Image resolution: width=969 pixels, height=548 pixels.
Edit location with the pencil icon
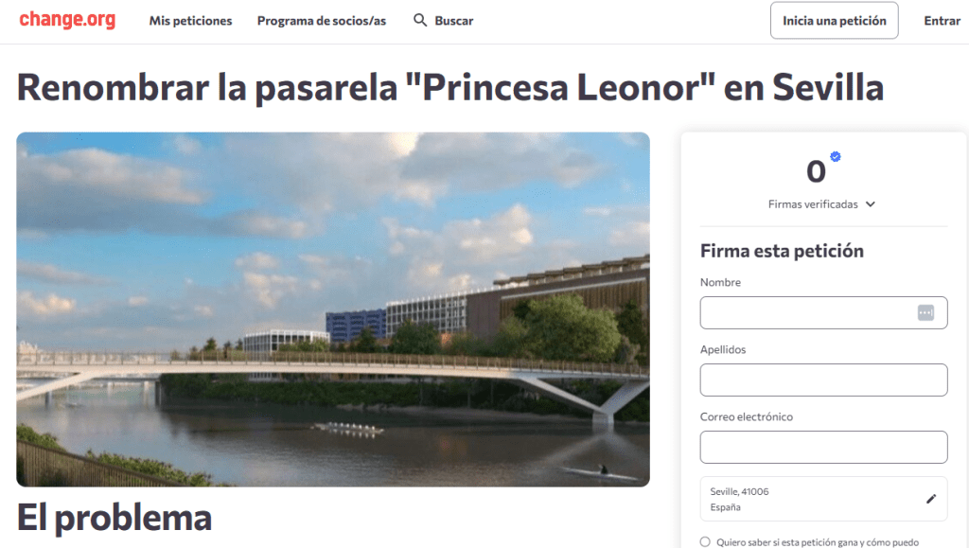[x=931, y=499]
